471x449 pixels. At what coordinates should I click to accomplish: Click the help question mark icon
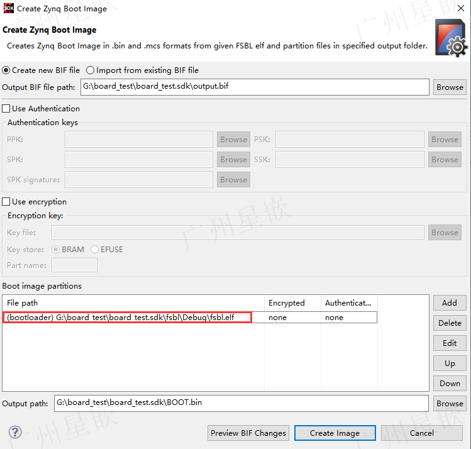click(x=15, y=433)
